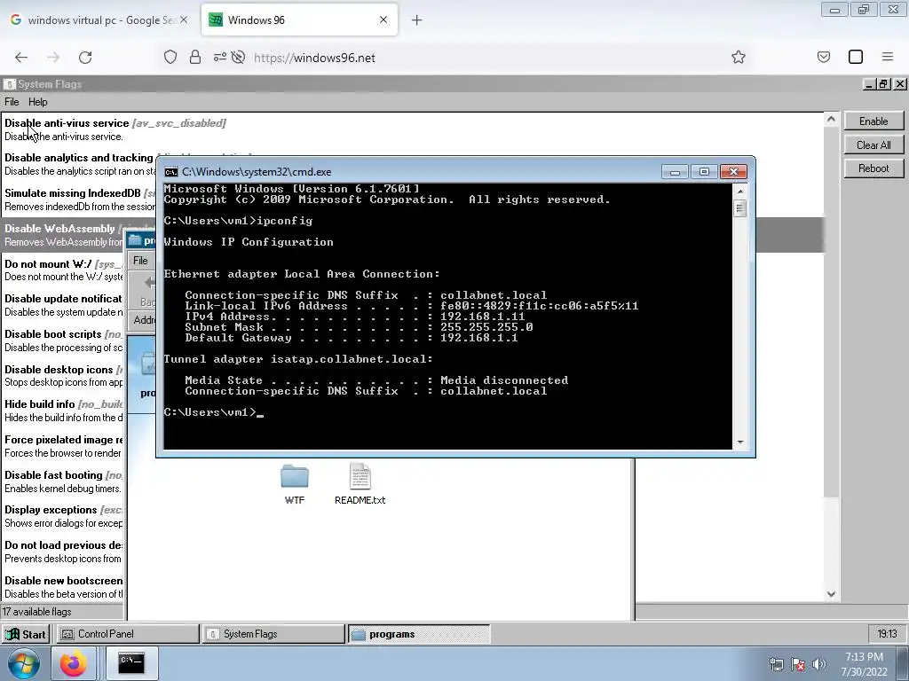The height and width of the screenshot is (681, 909).
Task: Reload the Windows 96 page
Action: point(85,58)
